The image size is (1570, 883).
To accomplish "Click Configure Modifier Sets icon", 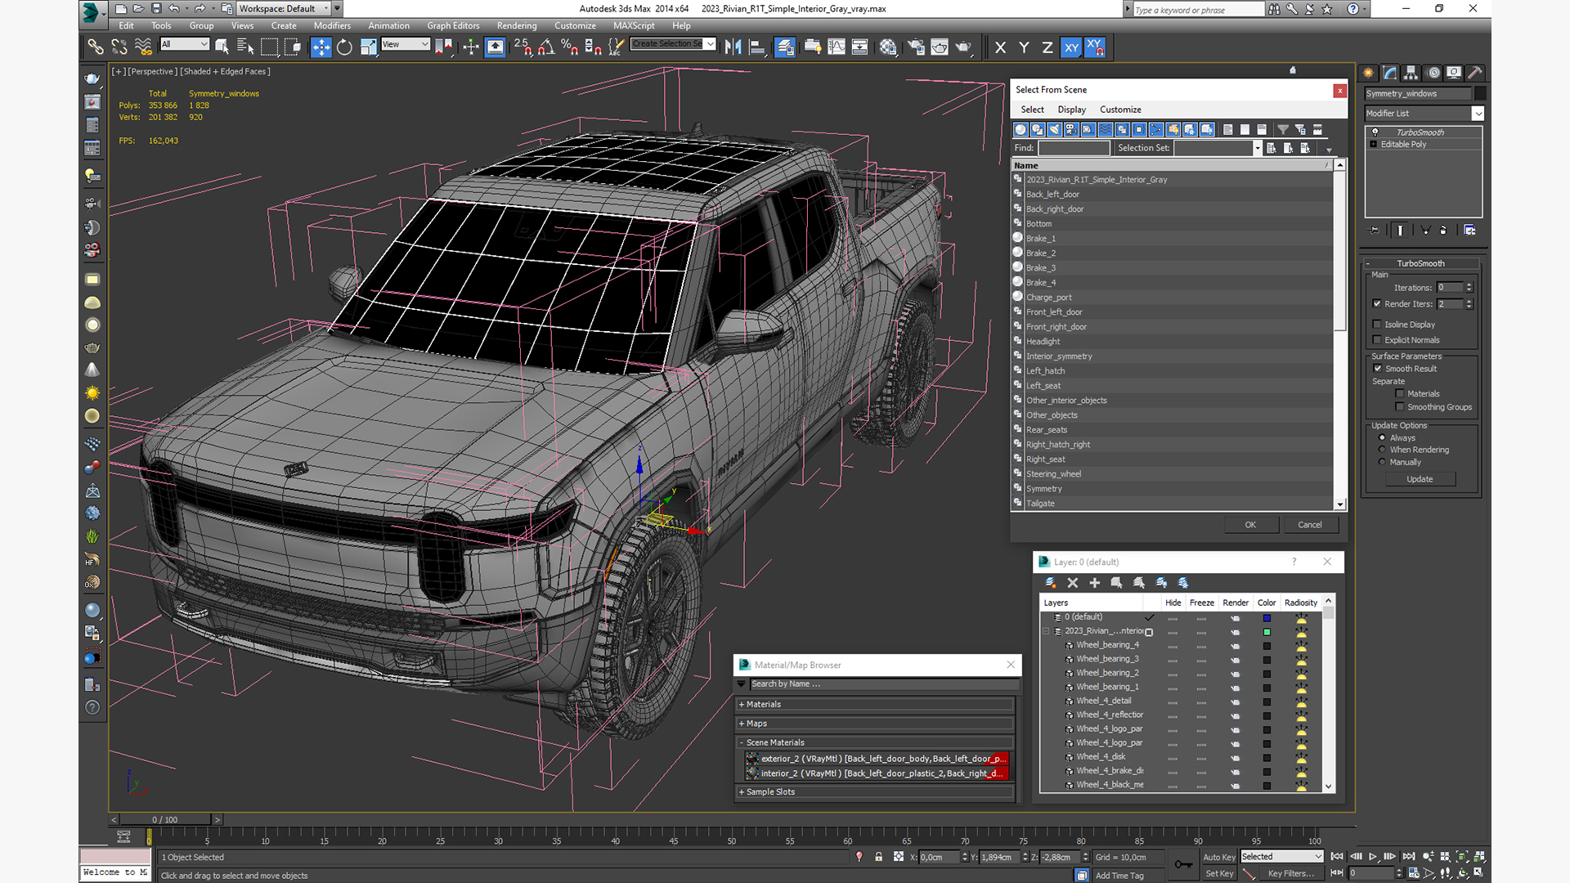I will 1469,231.
